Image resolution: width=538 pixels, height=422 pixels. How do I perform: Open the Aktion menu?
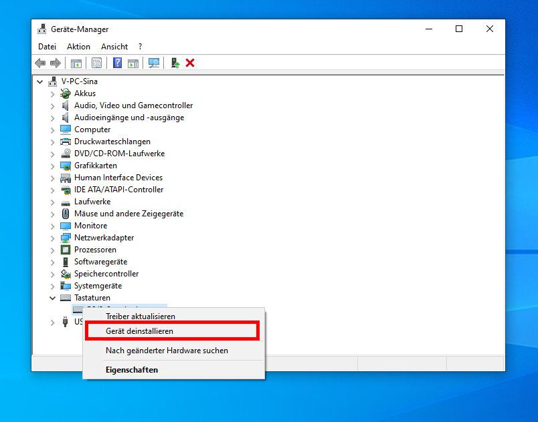[78, 47]
